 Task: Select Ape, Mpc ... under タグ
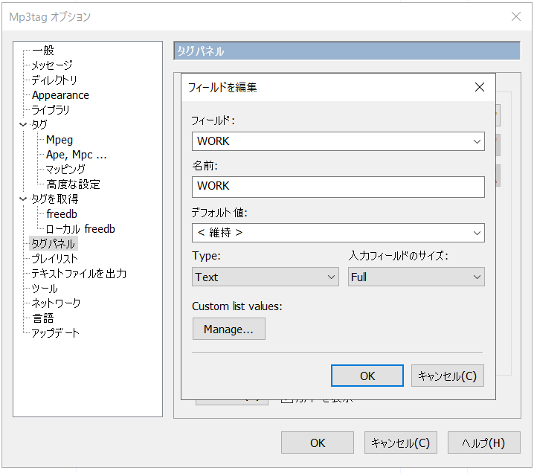click(77, 155)
